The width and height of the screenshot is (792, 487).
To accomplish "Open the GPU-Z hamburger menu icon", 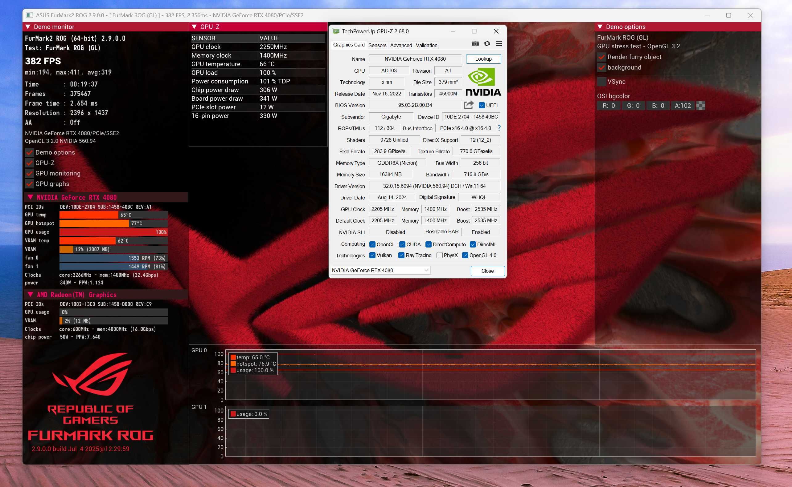I will [x=499, y=43].
